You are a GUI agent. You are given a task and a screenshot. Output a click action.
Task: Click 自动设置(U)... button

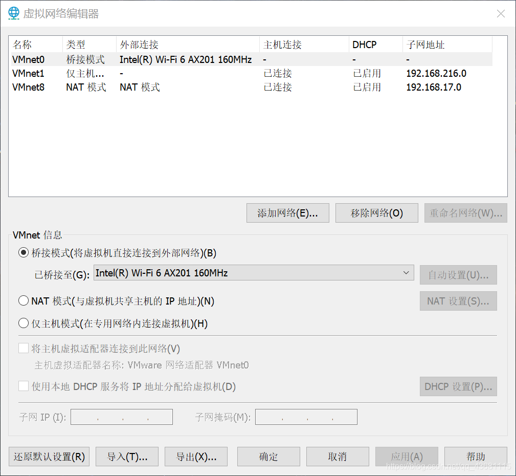[x=458, y=275]
